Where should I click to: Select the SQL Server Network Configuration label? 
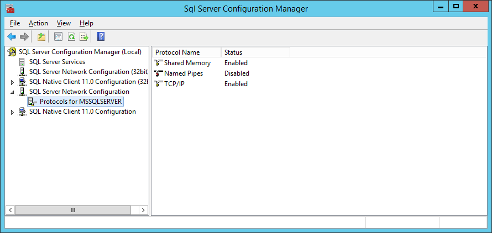point(79,92)
